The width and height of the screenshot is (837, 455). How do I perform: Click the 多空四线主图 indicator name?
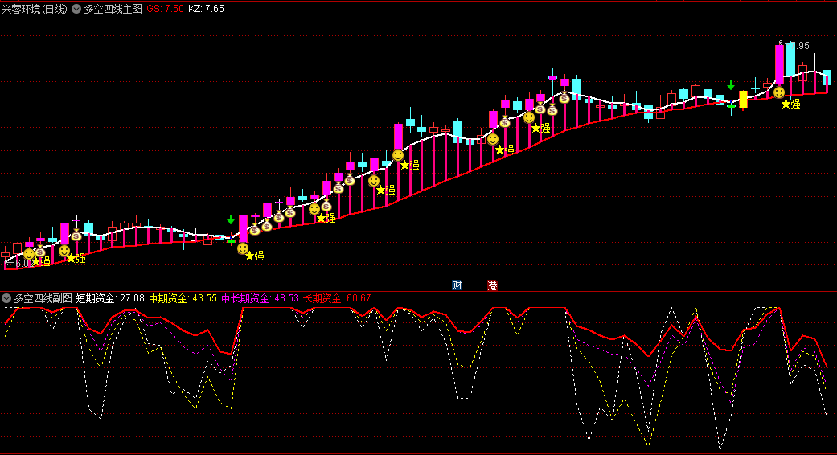(x=113, y=9)
